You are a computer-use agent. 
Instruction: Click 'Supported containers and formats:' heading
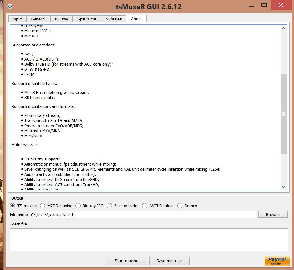pos(43,106)
